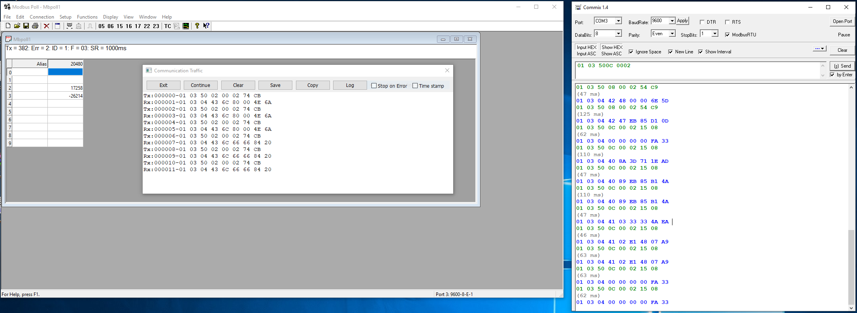Expand the DataBits dropdown

618,34
